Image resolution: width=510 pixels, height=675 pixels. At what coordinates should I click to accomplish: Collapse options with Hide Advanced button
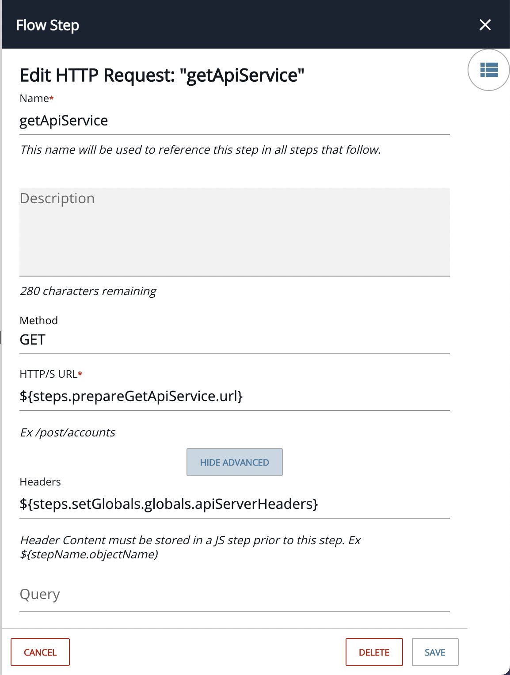click(235, 462)
